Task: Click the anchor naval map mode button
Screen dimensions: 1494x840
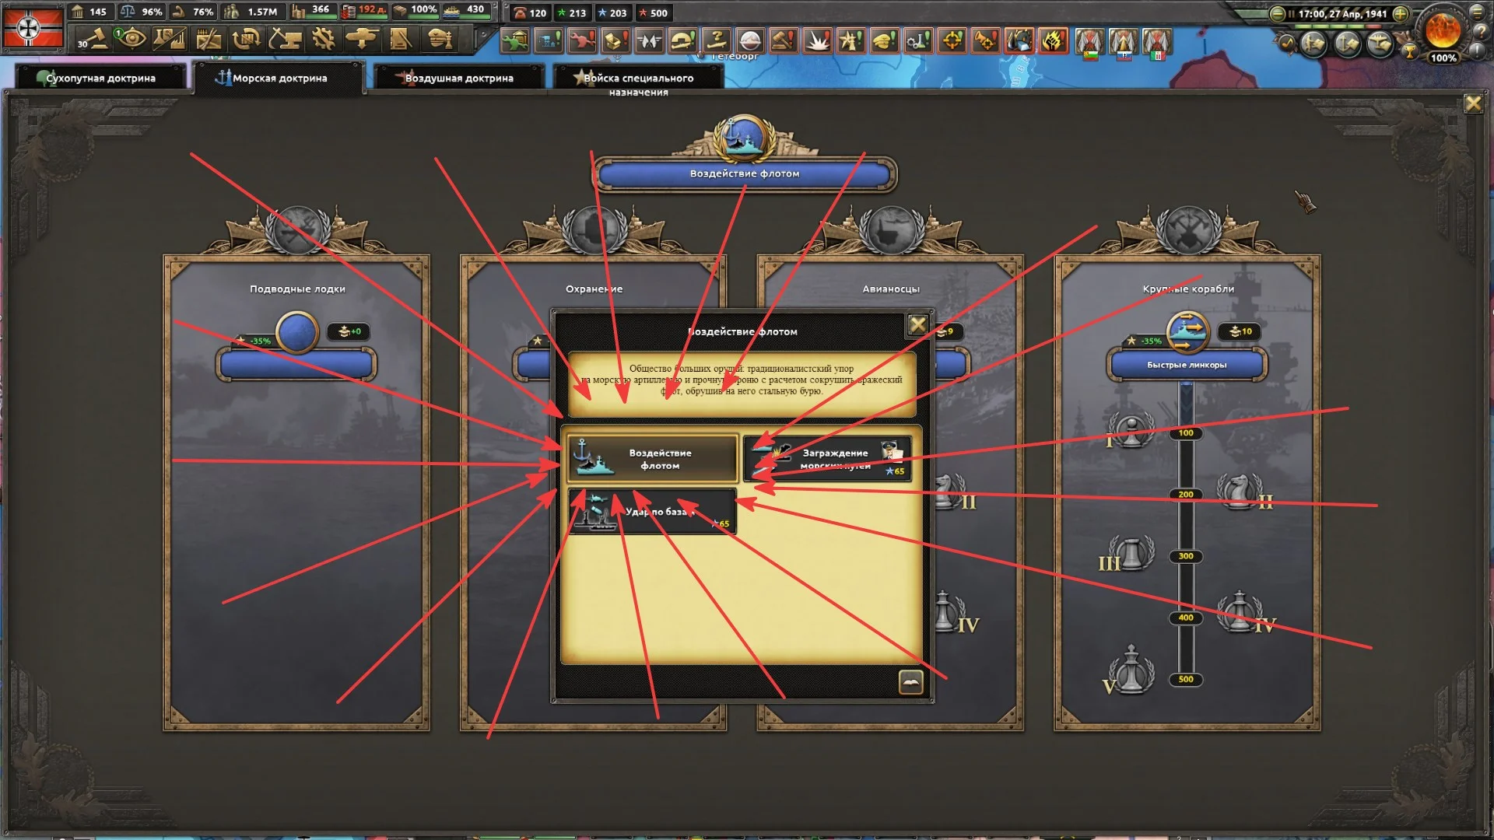Action: (x=1347, y=44)
